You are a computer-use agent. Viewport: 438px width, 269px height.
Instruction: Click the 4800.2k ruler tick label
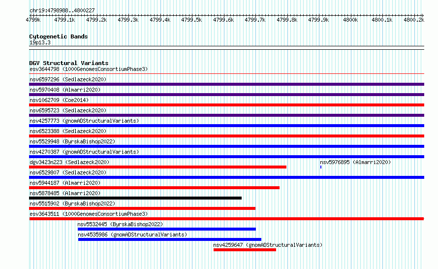coord(414,20)
